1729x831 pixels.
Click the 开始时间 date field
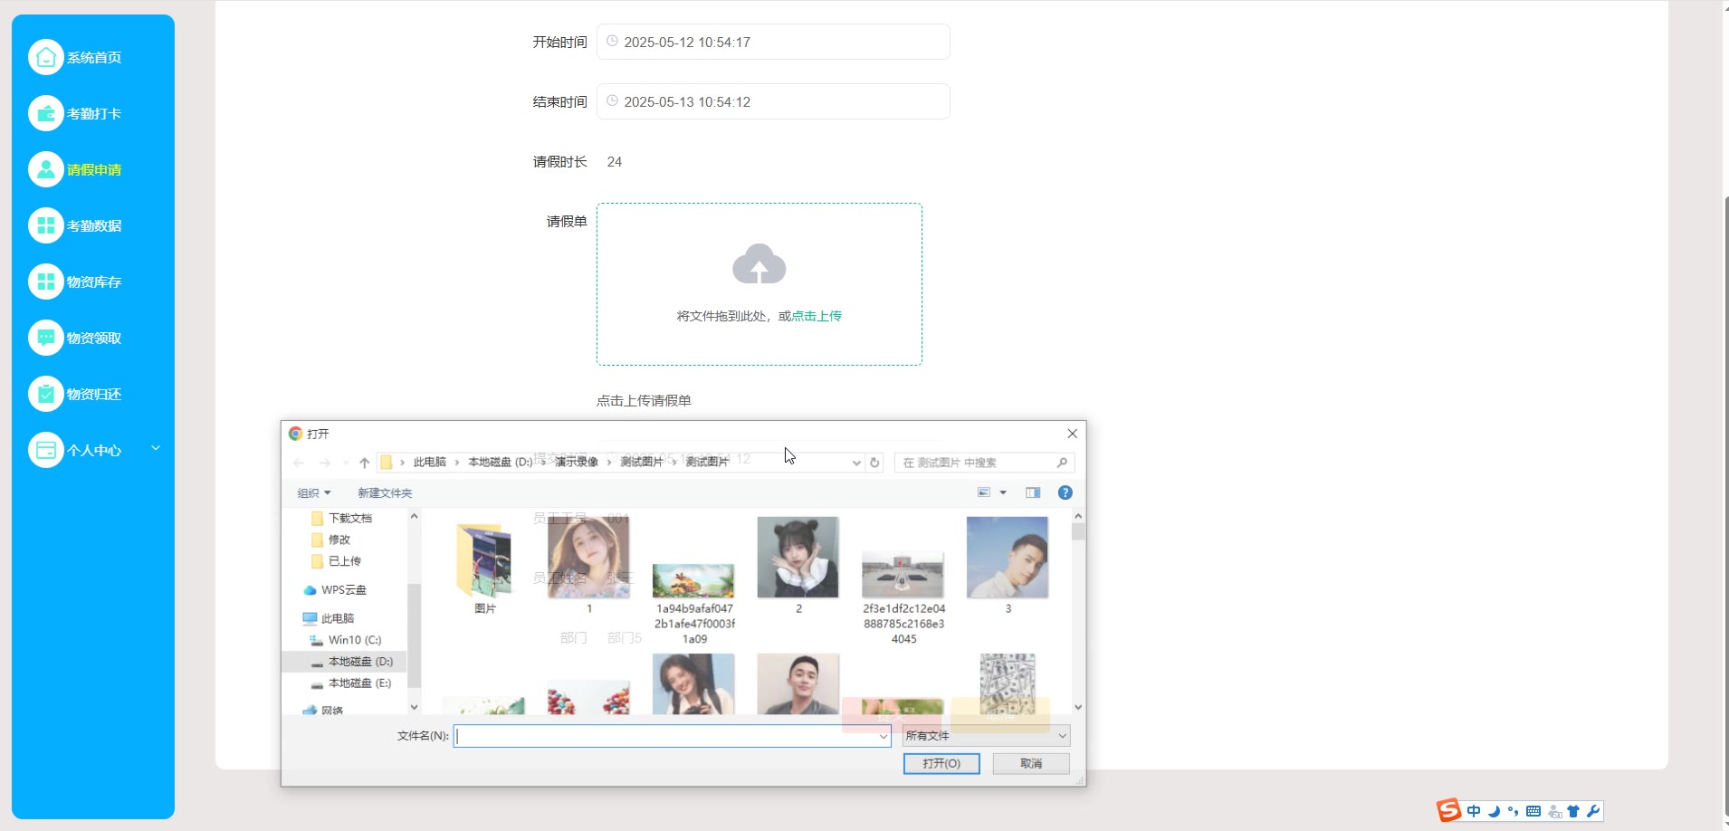773,42
